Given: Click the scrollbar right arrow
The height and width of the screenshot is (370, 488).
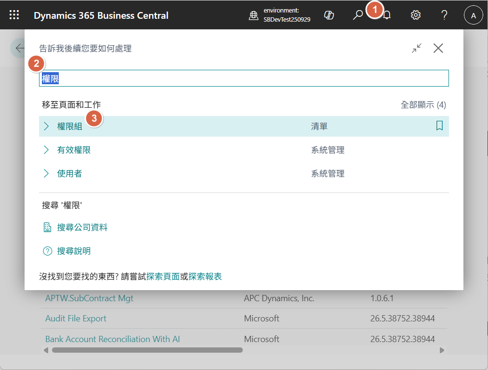Looking at the screenshot, I should (442, 350).
